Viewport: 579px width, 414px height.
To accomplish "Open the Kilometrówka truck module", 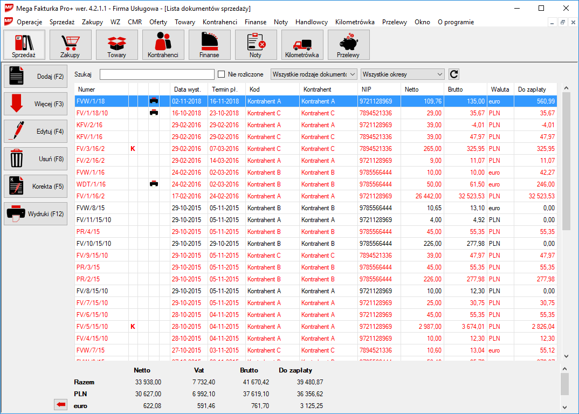I will pos(302,45).
